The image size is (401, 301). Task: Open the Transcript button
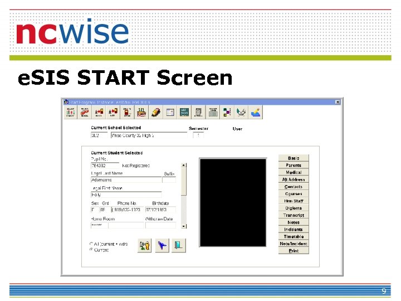point(294,215)
